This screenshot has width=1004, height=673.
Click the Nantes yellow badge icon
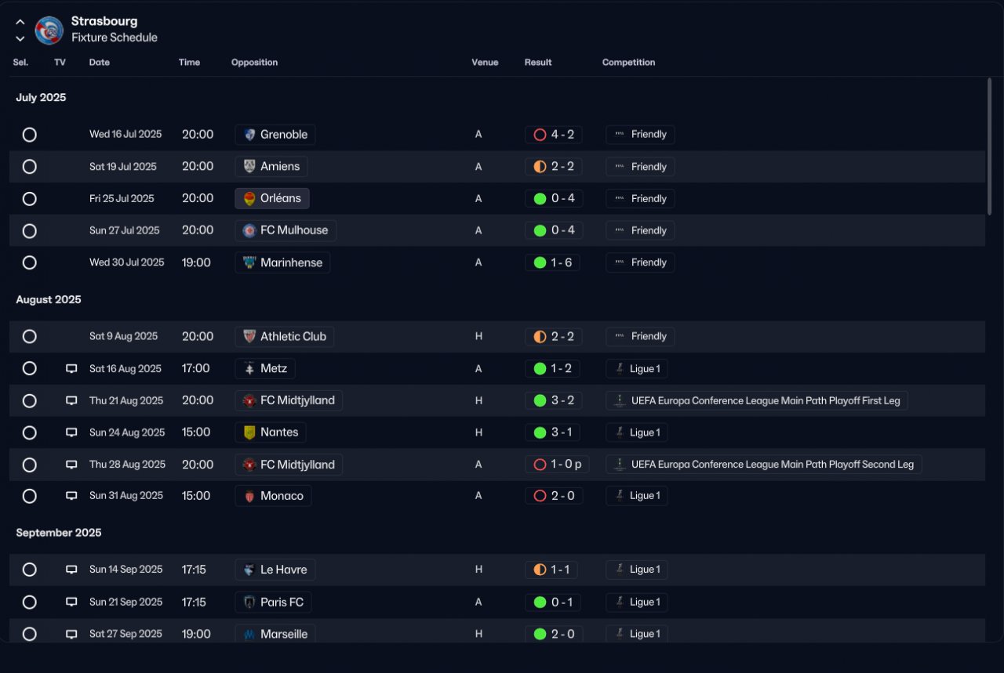pos(249,432)
